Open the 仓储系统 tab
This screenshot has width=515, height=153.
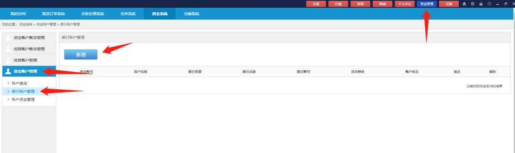tap(192, 14)
